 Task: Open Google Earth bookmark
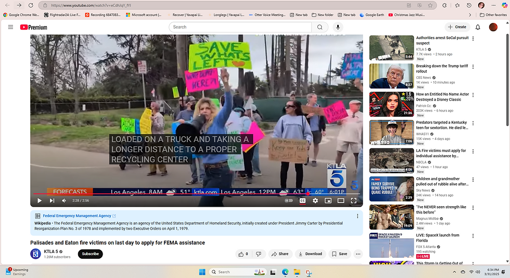click(372, 15)
